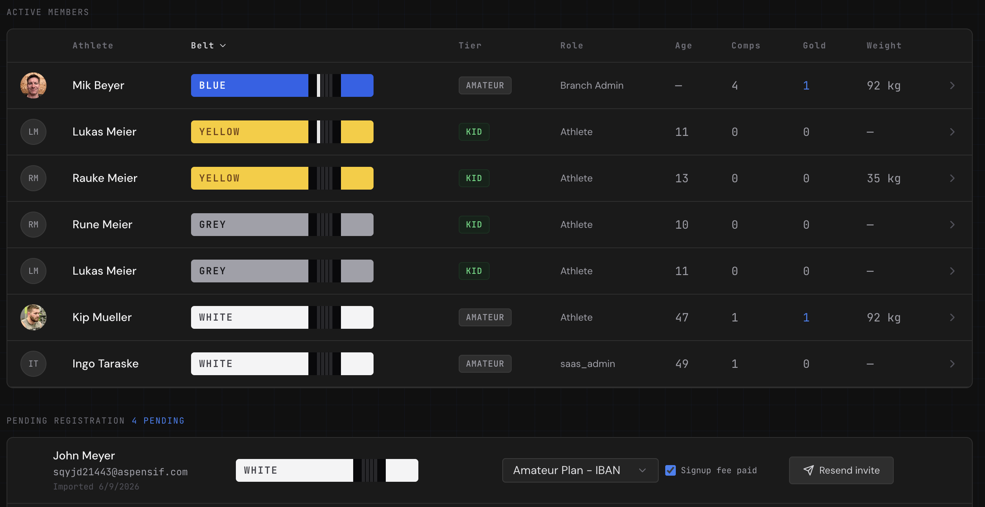
Task: Click the Gold column header
Action: pyautogui.click(x=814, y=46)
